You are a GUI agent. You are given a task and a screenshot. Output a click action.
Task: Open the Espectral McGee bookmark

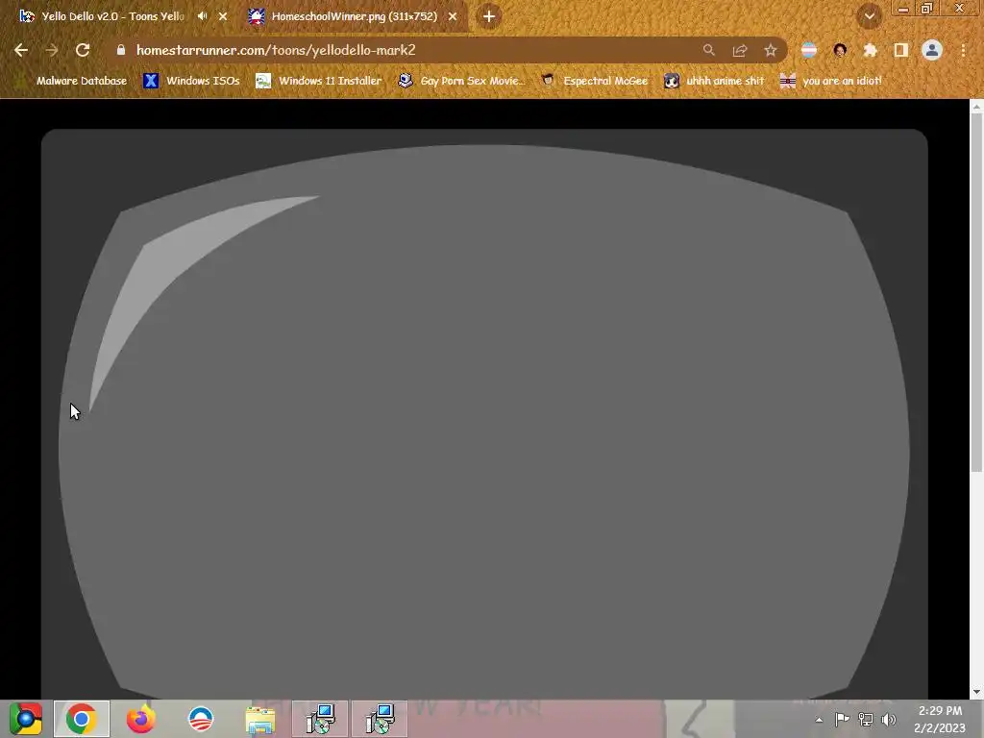(x=594, y=81)
